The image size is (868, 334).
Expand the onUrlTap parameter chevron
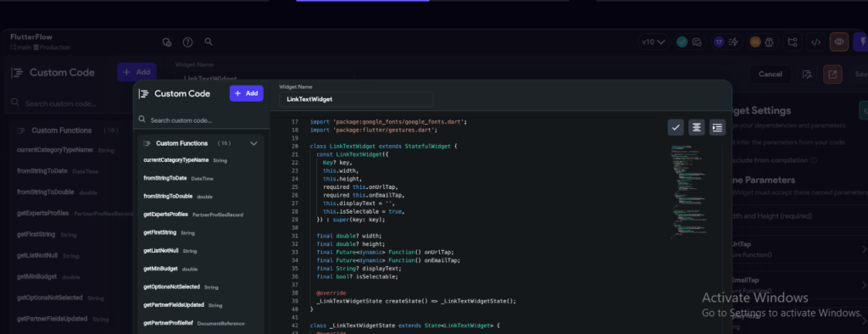click(x=864, y=249)
